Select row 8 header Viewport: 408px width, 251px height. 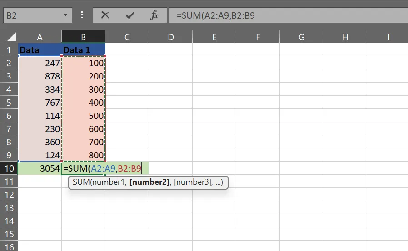pyautogui.click(x=9, y=142)
